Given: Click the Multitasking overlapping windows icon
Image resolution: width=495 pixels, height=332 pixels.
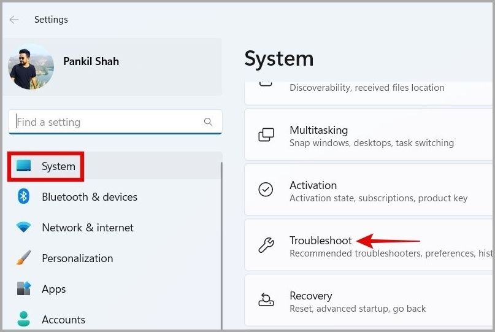Looking at the screenshot, I should coord(266,135).
